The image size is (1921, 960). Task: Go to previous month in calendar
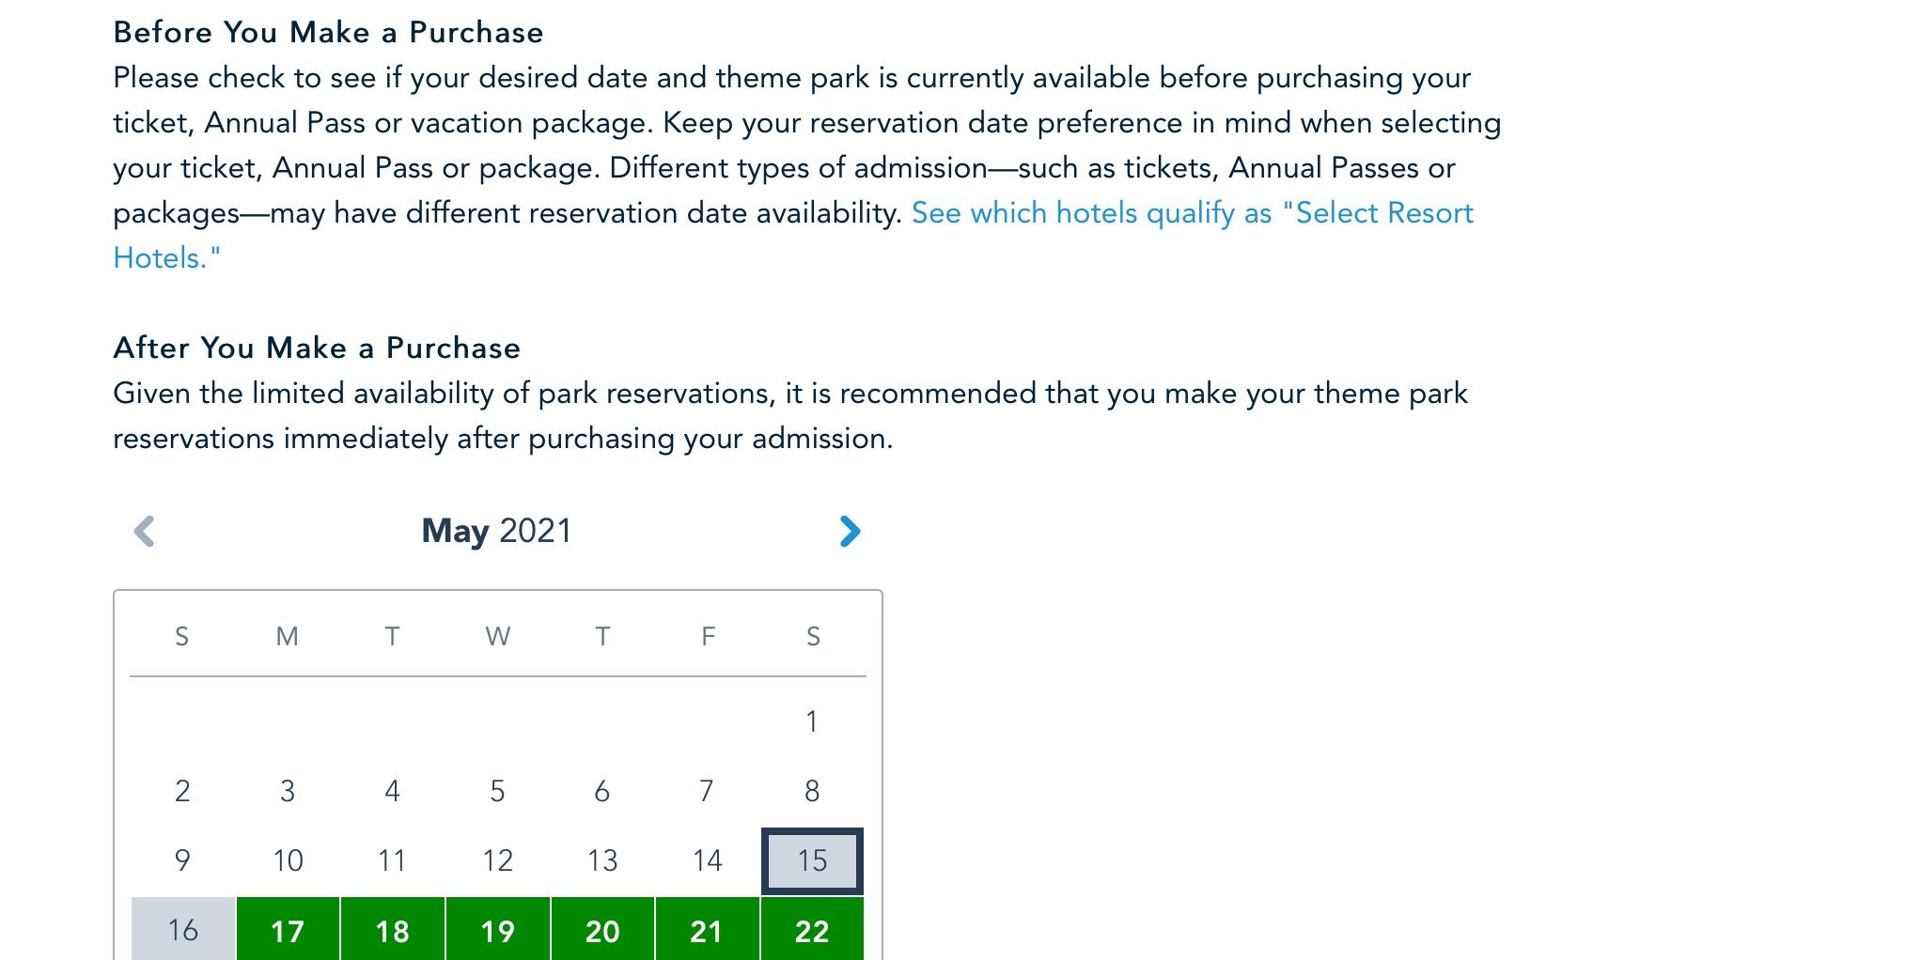144,532
